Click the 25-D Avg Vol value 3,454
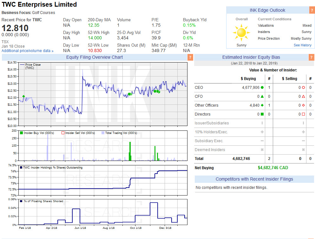 pos(123,38)
